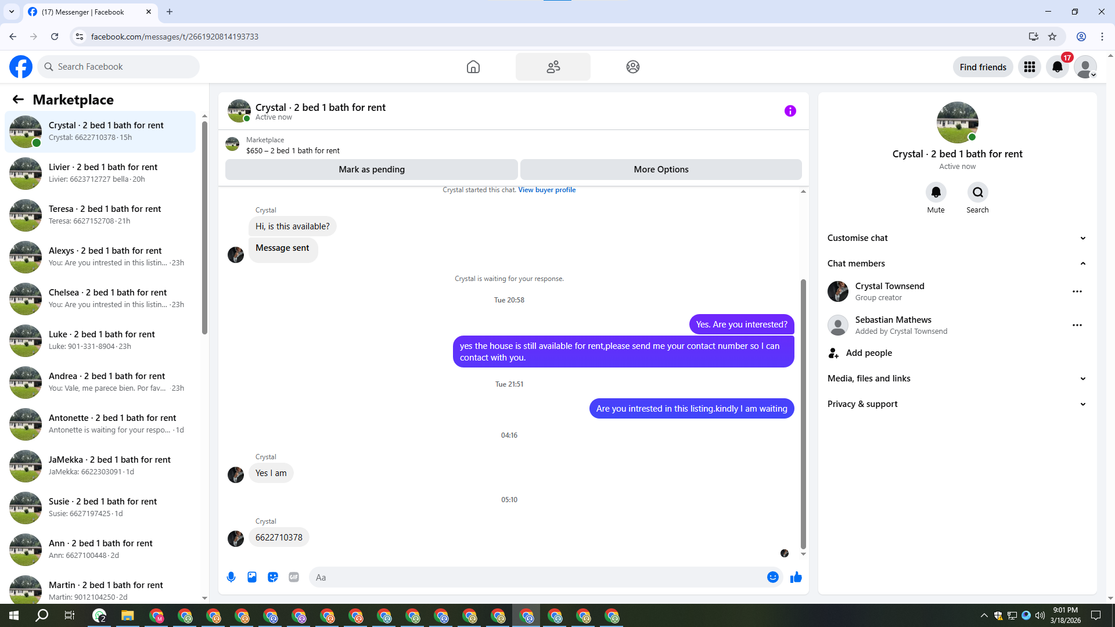The width and height of the screenshot is (1115, 627).
Task: Click the message input field
Action: point(534,577)
